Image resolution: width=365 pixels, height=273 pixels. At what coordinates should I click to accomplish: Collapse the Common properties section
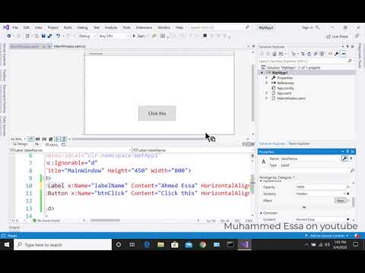(261, 213)
